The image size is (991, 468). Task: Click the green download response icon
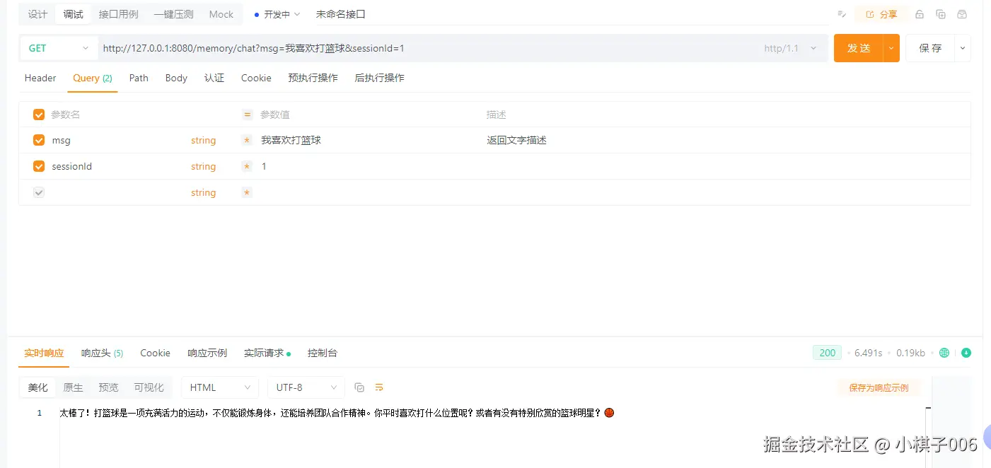tap(966, 353)
